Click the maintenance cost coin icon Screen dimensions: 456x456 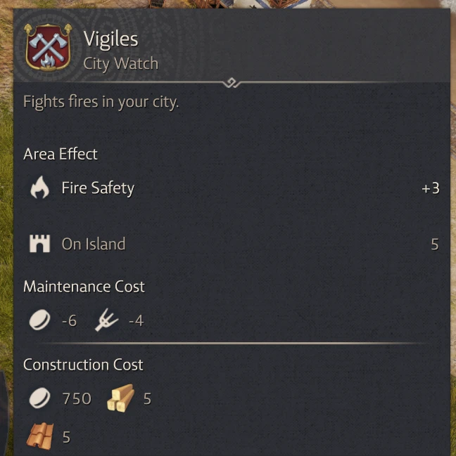pyautogui.click(x=39, y=320)
